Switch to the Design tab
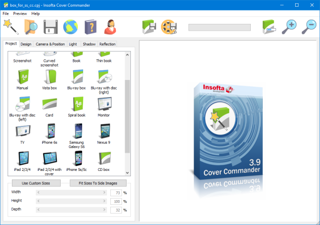This screenshot has width=320, height=225. 26,44
